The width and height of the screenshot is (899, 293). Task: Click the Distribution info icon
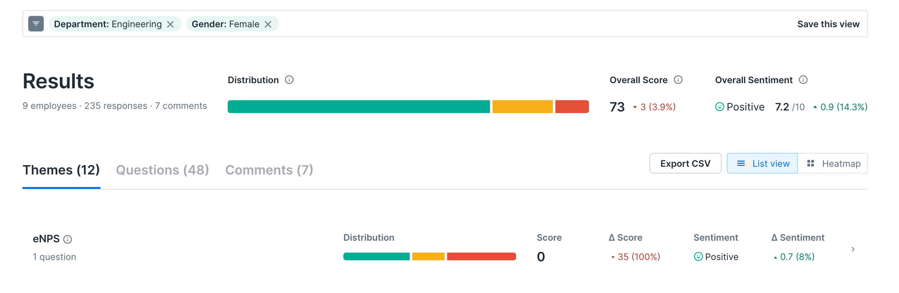click(x=289, y=80)
